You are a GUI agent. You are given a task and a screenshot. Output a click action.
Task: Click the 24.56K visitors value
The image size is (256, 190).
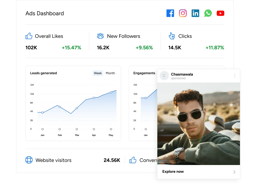(x=112, y=160)
